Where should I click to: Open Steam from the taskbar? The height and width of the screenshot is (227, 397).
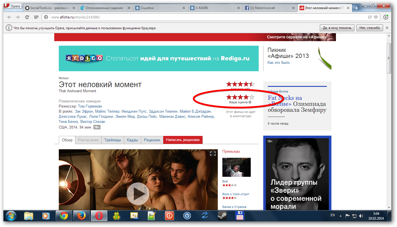222,216
